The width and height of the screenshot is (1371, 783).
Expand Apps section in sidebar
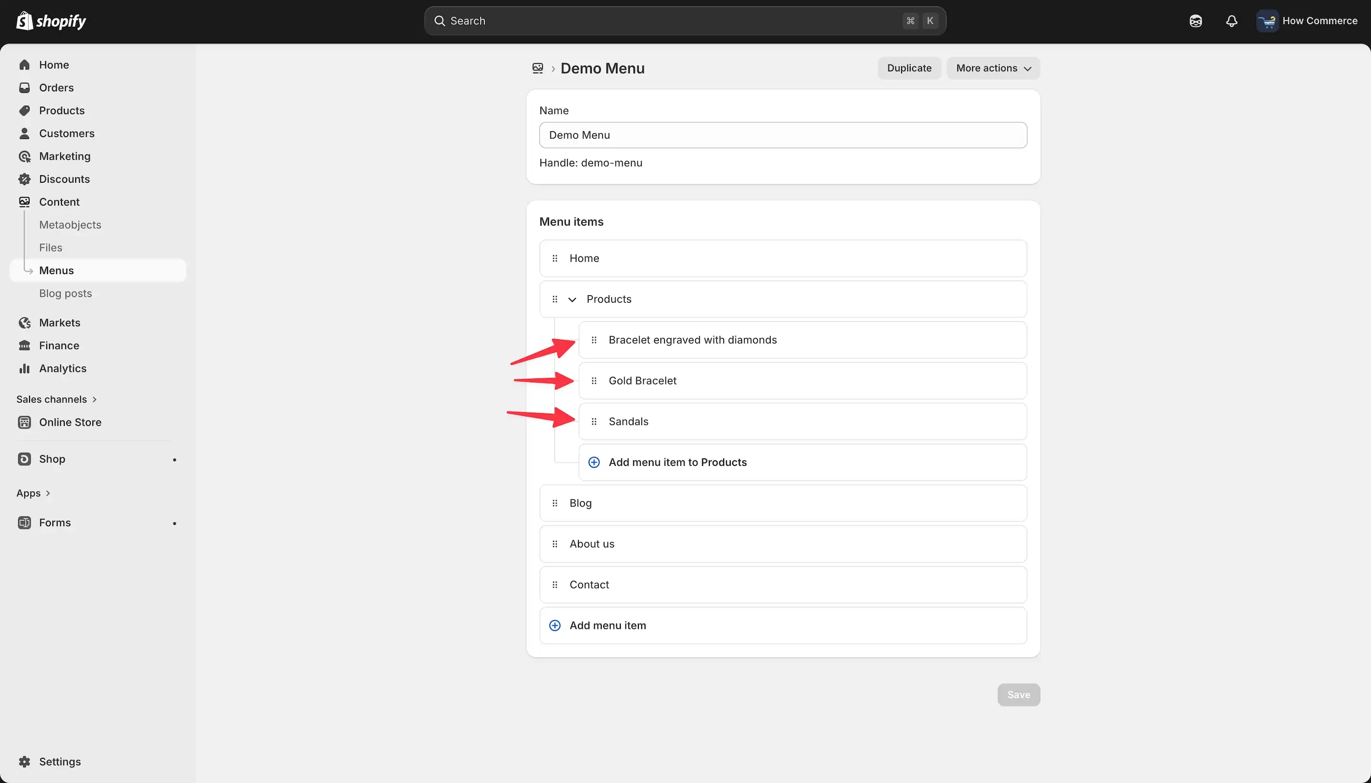point(33,493)
